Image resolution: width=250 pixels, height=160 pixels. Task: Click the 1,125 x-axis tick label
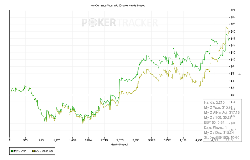57,140
